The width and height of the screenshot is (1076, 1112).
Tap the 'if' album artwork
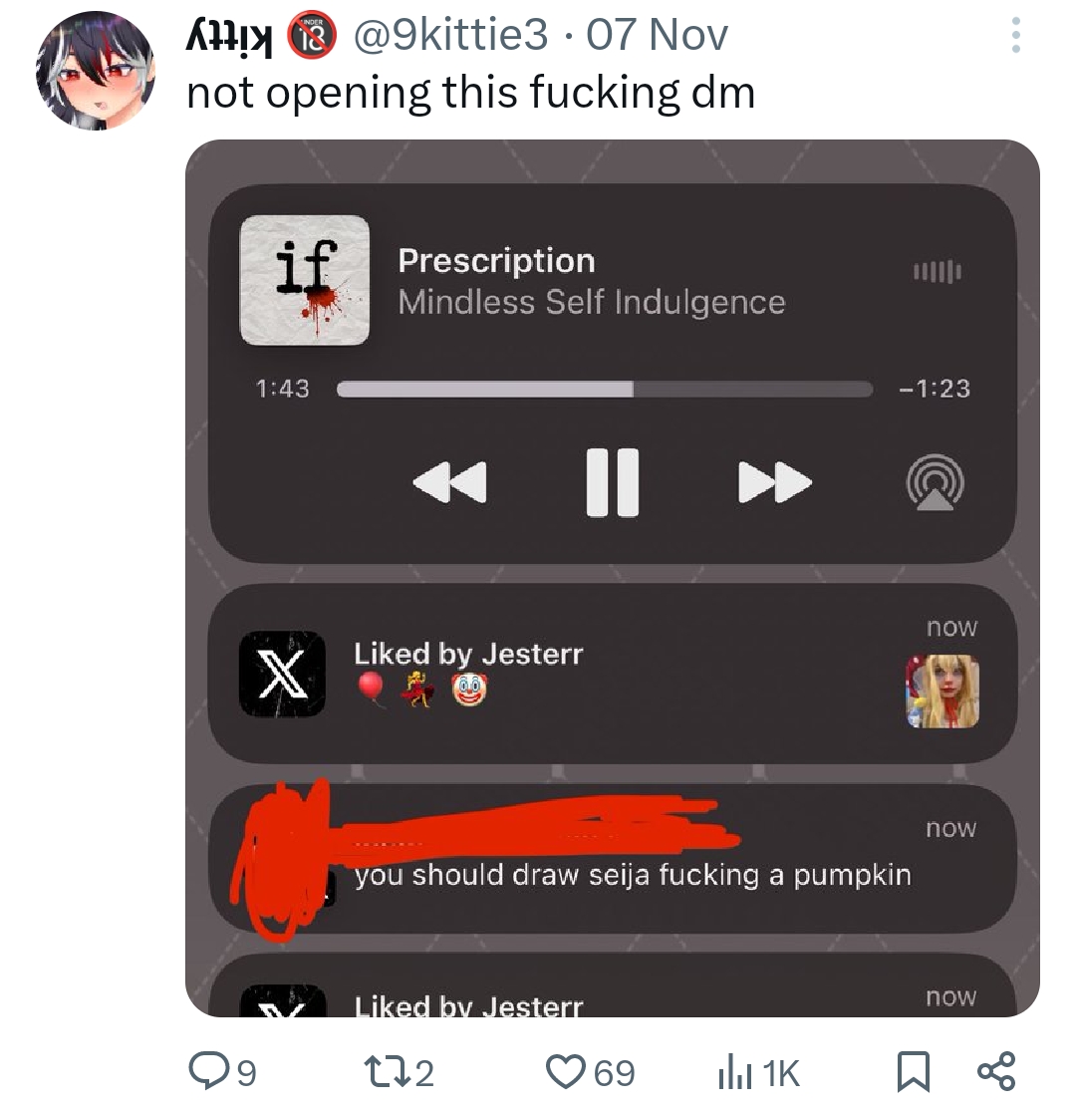[304, 280]
